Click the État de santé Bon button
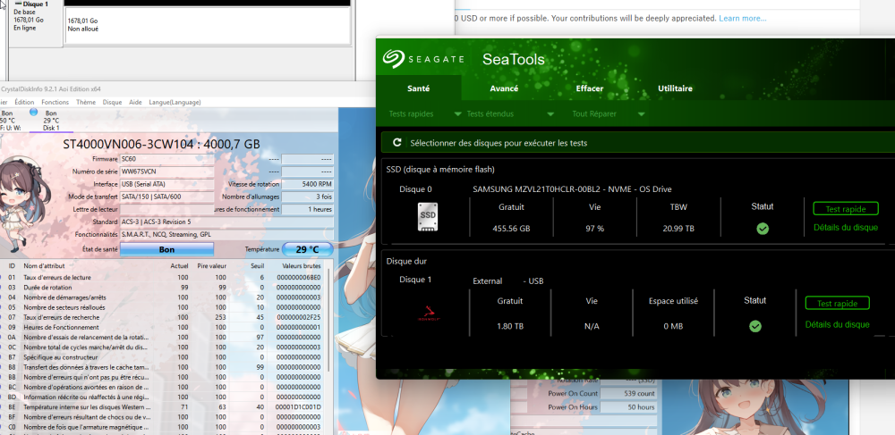 (166, 250)
